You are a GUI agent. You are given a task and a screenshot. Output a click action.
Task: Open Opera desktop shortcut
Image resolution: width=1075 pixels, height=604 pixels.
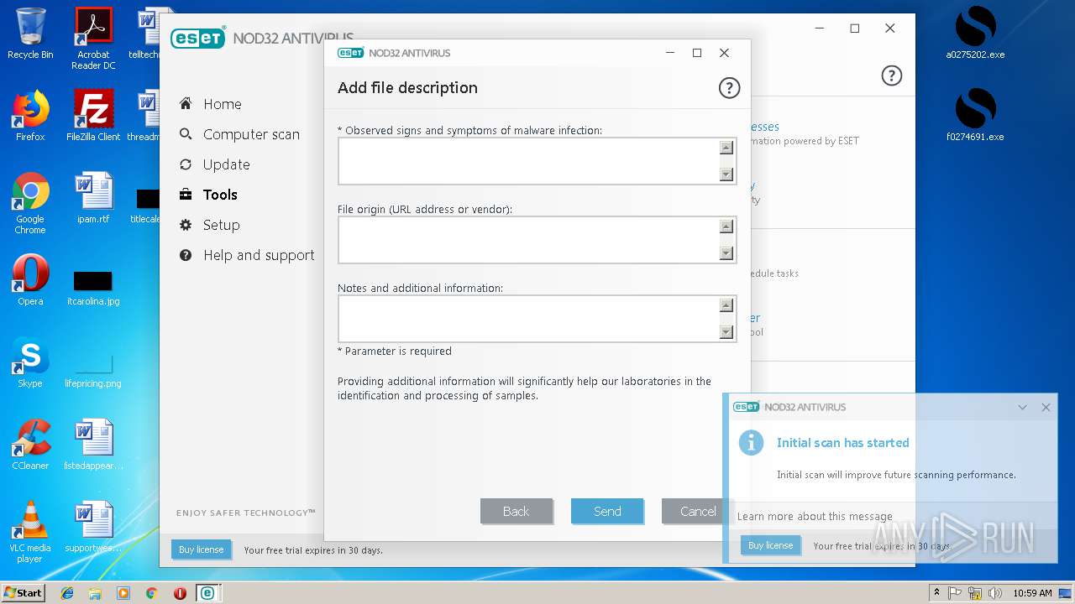point(30,280)
